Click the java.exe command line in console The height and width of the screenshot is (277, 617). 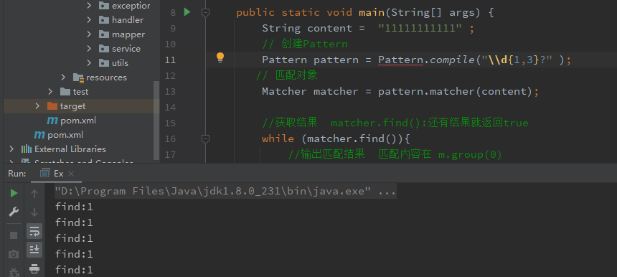pos(225,192)
